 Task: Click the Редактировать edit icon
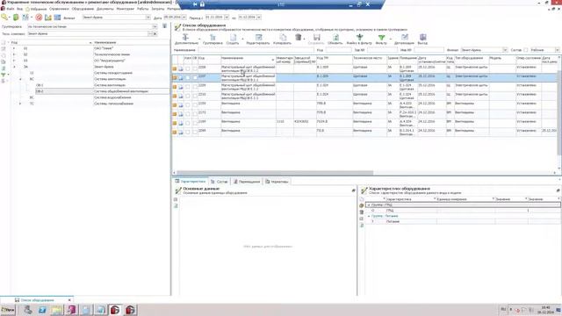pyautogui.click(x=258, y=37)
